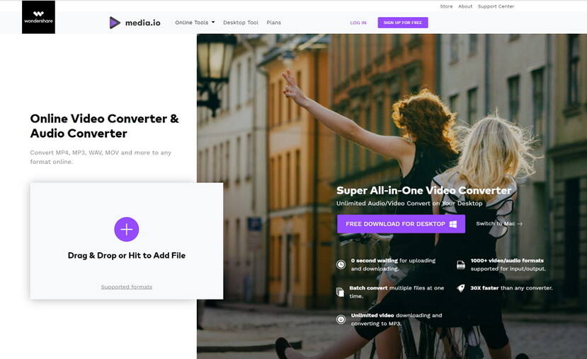Click the SIGN UP FOR FREE button
587x359 pixels.
(x=403, y=23)
